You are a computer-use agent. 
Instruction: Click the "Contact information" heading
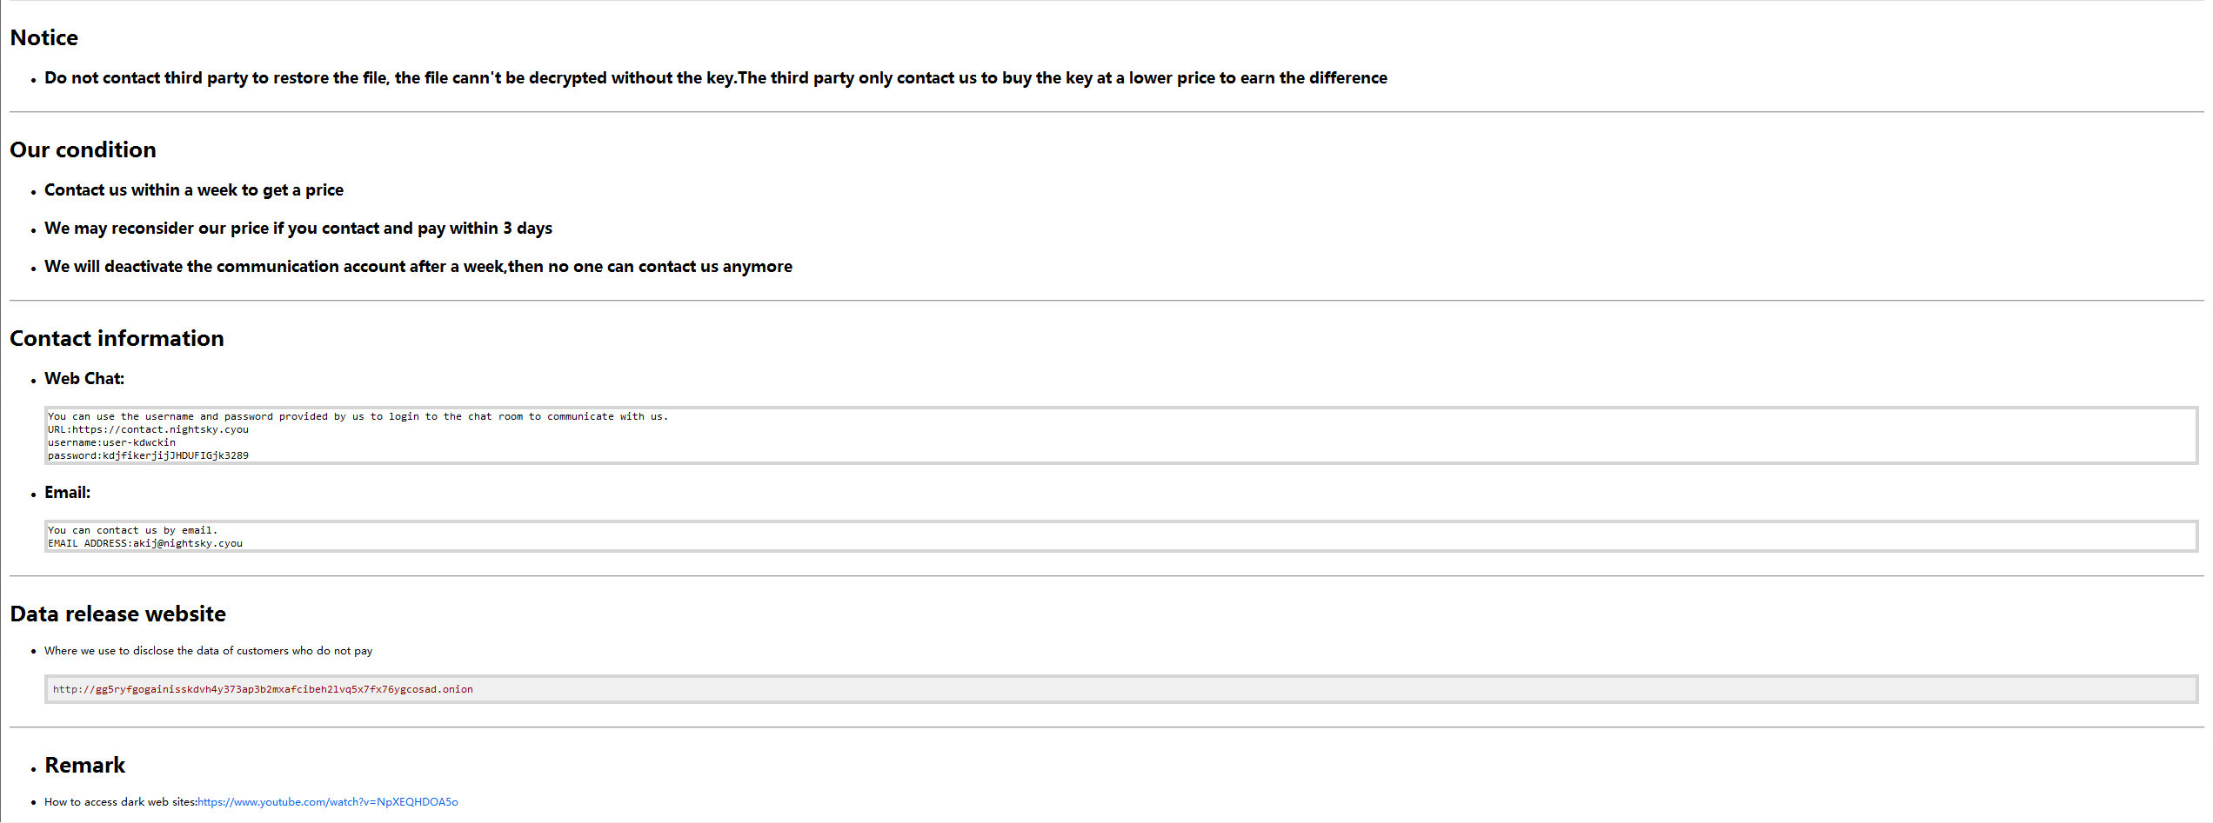(117, 339)
